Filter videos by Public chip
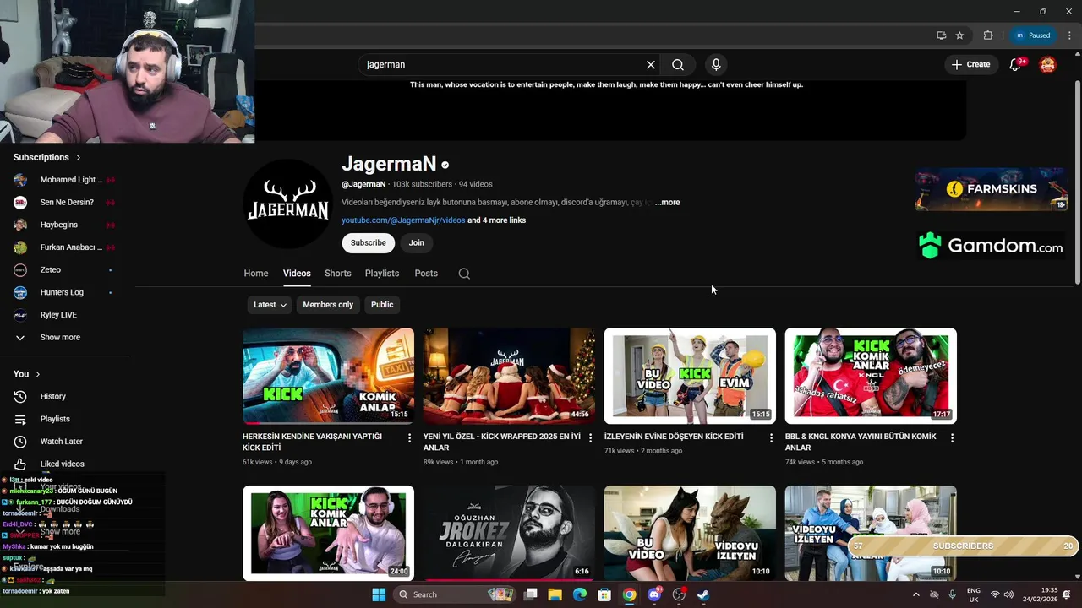The image size is (1082, 608). pyautogui.click(x=382, y=305)
